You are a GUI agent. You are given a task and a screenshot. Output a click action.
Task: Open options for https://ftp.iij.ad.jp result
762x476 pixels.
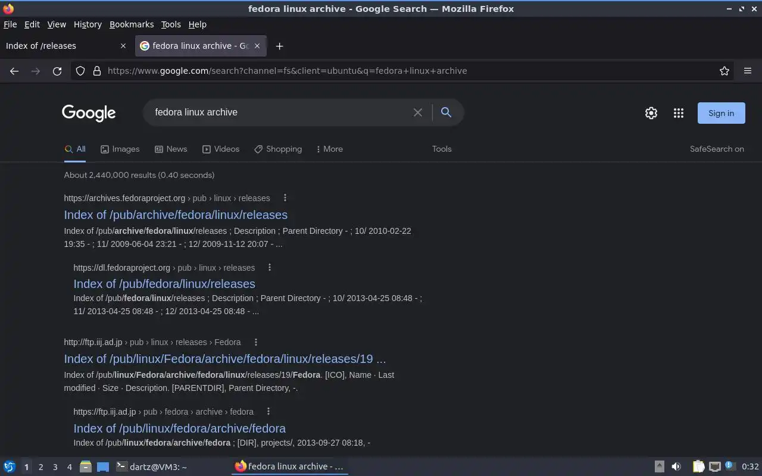268,411
